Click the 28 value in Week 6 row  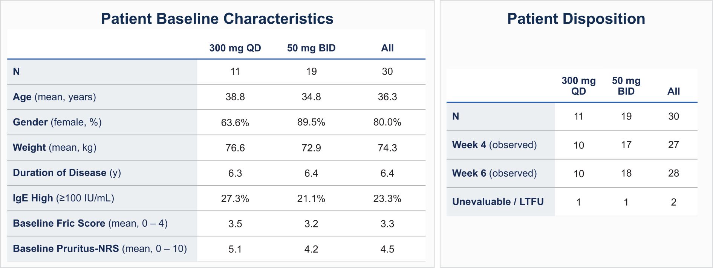673,173
